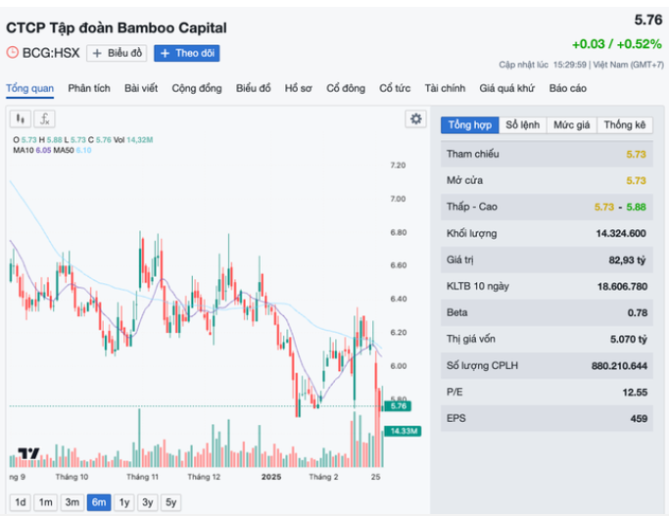
Task: Click the 5.76 price label on axis
Action: click(x=399, y=406)
